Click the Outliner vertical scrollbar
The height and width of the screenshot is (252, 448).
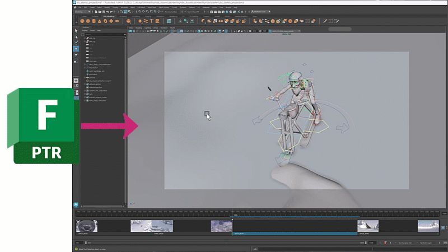click(x=125, y=120)
